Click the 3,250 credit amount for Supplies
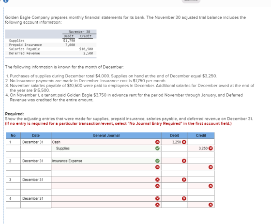The width and height of the screenshot is (271, 224). 201,149
